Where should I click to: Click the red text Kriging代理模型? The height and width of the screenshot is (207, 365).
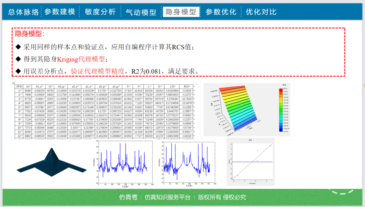[x=81, y=59]
